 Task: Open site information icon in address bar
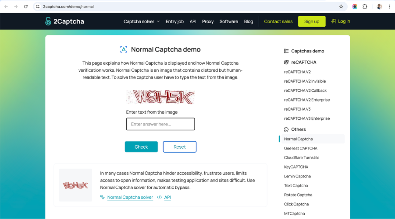[38, 7]
